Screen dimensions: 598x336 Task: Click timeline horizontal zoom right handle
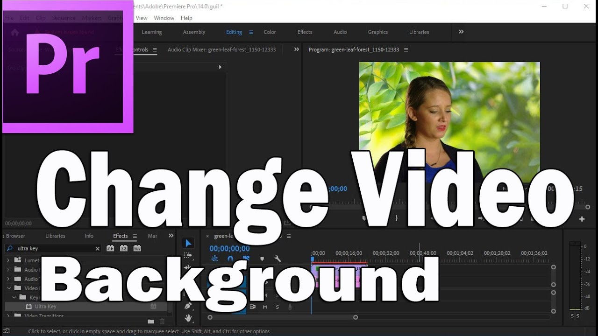point(356,317)
